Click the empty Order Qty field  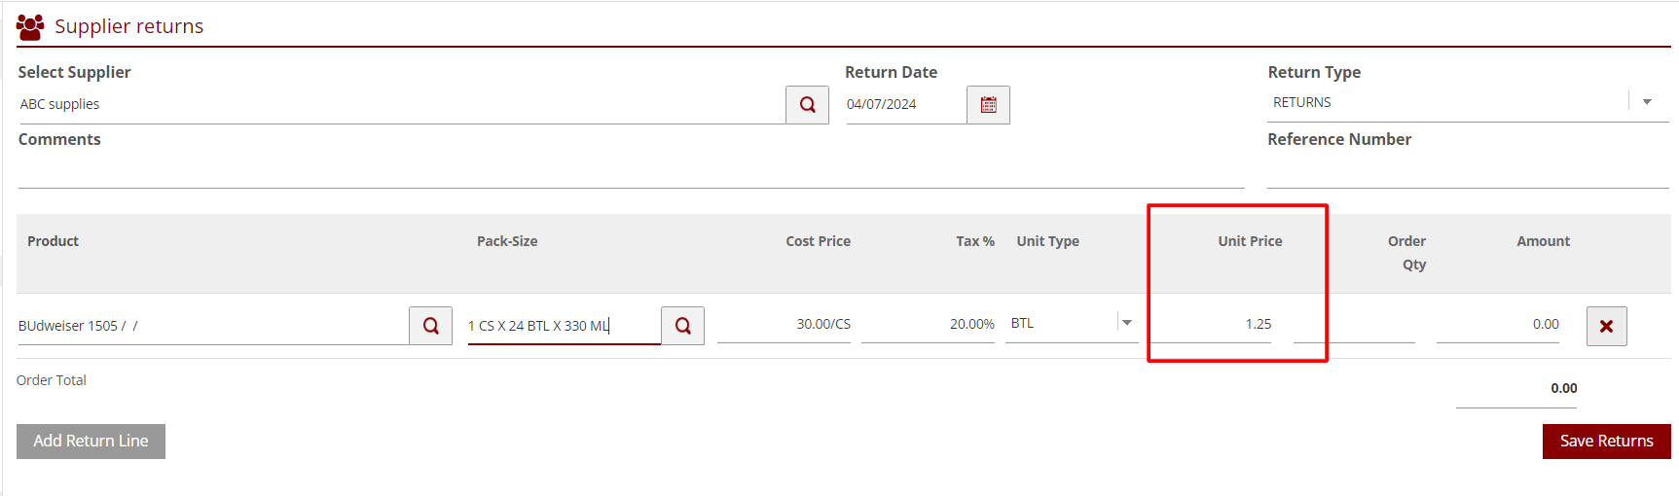coord(1354,324)
